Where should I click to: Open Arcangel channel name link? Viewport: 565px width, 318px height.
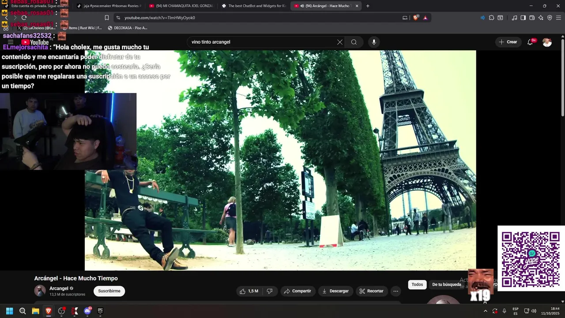(x=59, y=288)
